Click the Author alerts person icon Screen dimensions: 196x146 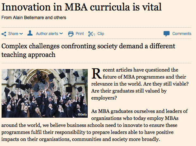(x=30, y=33)
